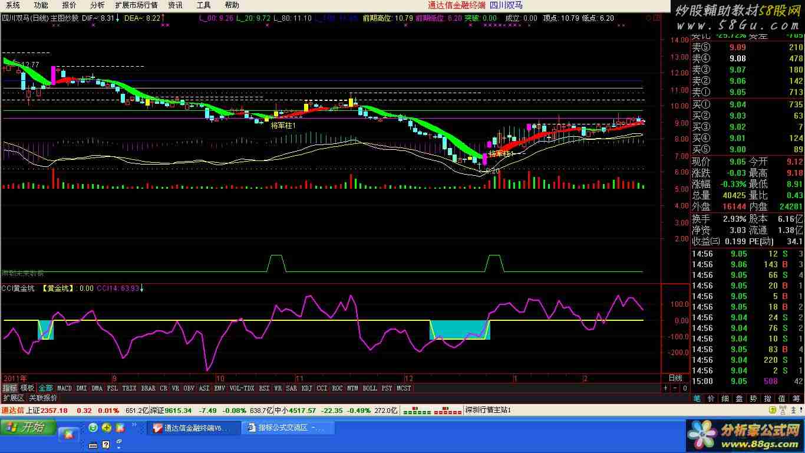The width and height of the screenshot is (805, 453).
Task: Click the 开始 Start button
Action: (28, 428)
